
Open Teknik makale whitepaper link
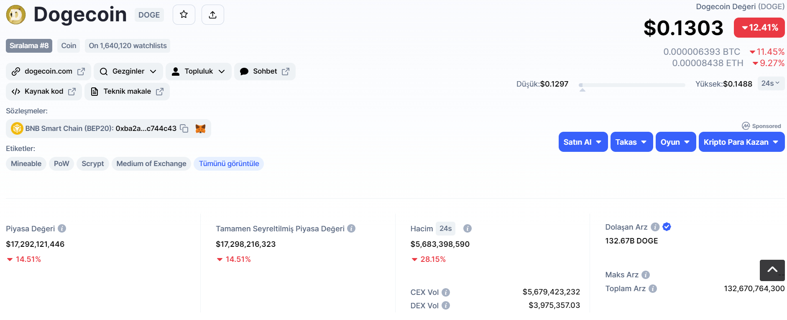click(127, 92)
